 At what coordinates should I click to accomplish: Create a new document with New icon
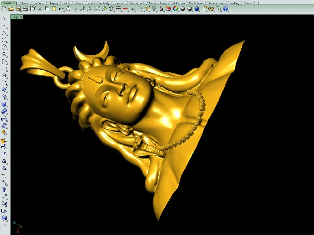coord(4,9)
